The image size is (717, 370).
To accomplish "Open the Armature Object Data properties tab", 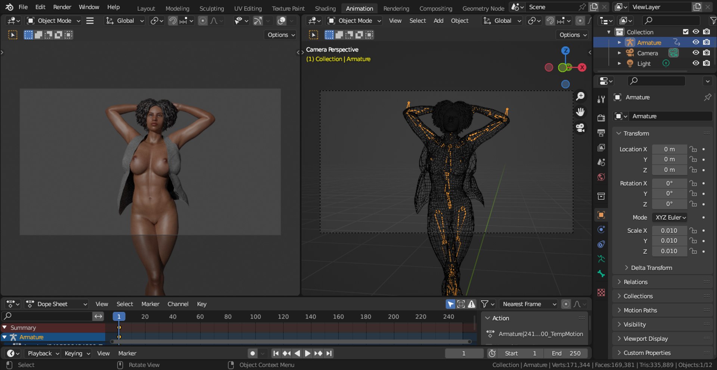I will (x=601, y=259).
